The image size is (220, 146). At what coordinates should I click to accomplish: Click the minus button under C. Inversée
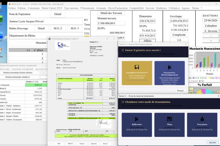pyautogui.click(x=211, y=36)
